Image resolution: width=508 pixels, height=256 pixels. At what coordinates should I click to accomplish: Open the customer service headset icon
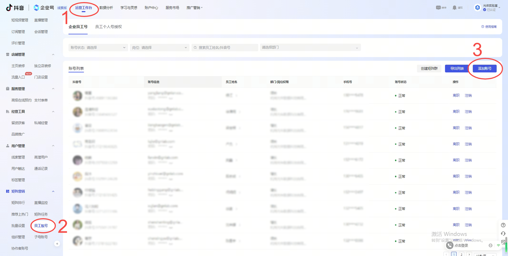point(503,233)
